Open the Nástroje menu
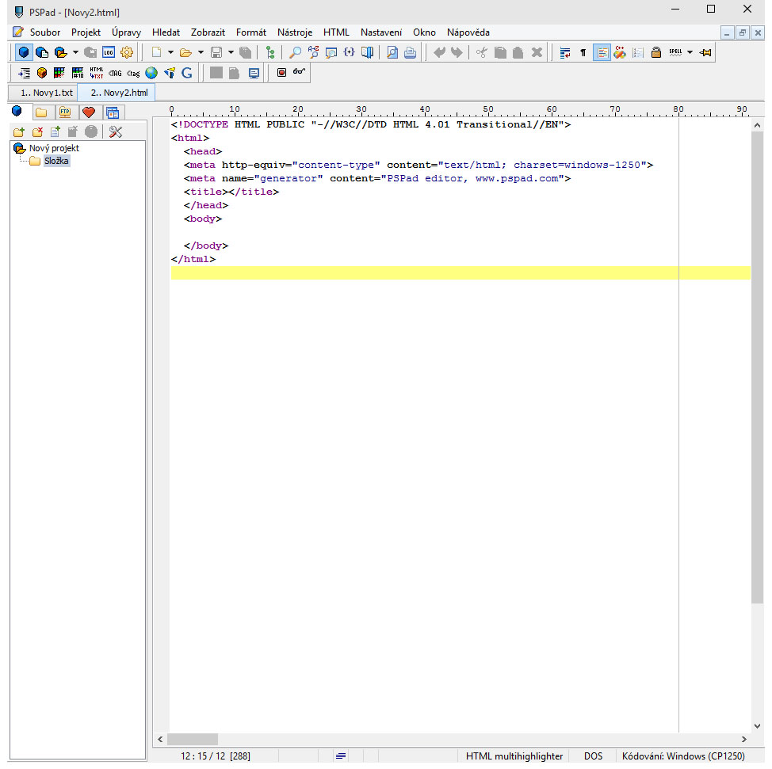 (294, 32)
